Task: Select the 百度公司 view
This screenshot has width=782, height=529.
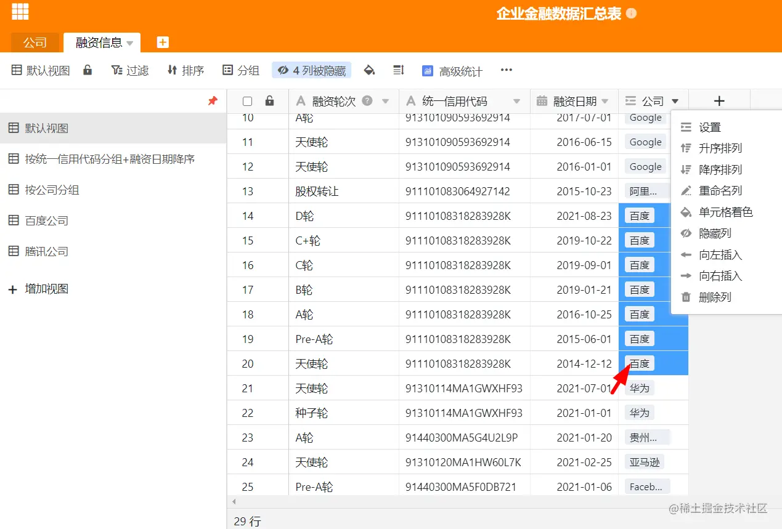Action: (x=113, y=220)
